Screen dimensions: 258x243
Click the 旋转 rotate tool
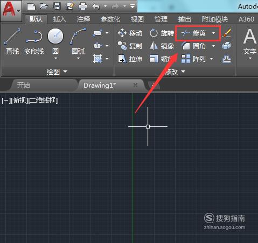pos(162,33)
